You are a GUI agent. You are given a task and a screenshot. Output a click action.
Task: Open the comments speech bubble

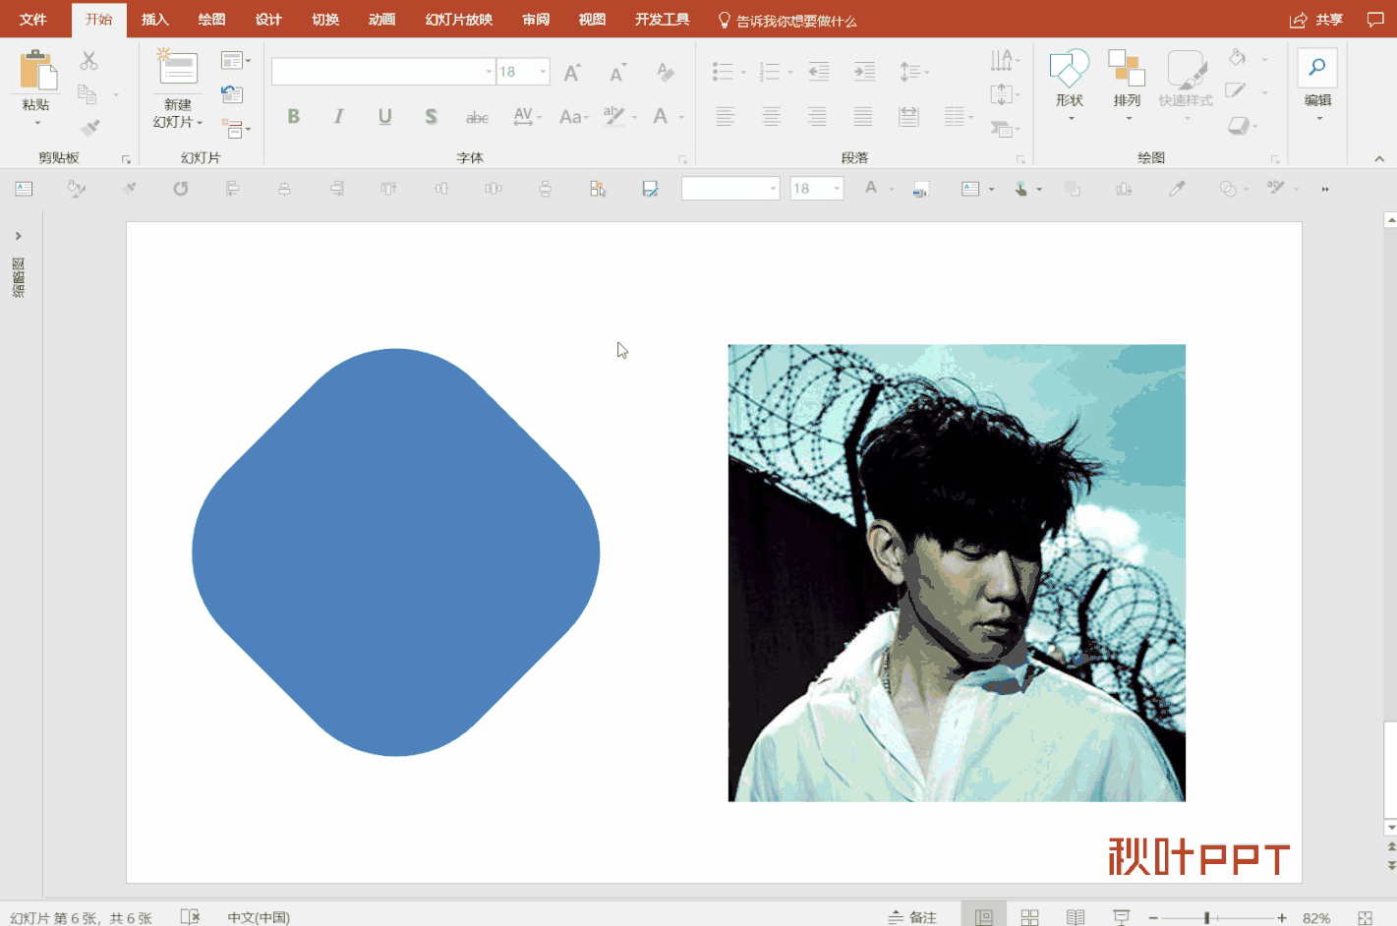[1375, 20]
